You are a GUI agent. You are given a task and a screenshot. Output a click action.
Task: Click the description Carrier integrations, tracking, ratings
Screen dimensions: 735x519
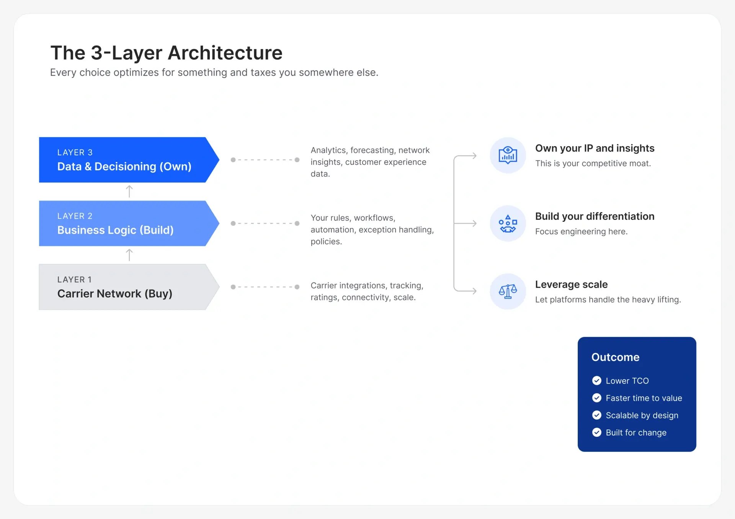coord(367,291)
